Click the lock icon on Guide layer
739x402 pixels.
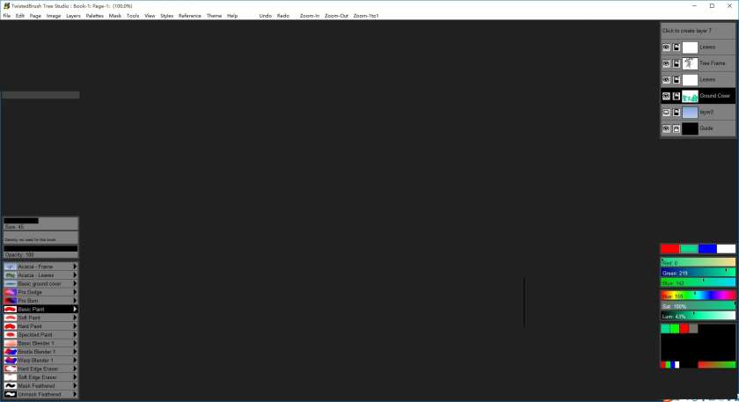click(677, 128)
